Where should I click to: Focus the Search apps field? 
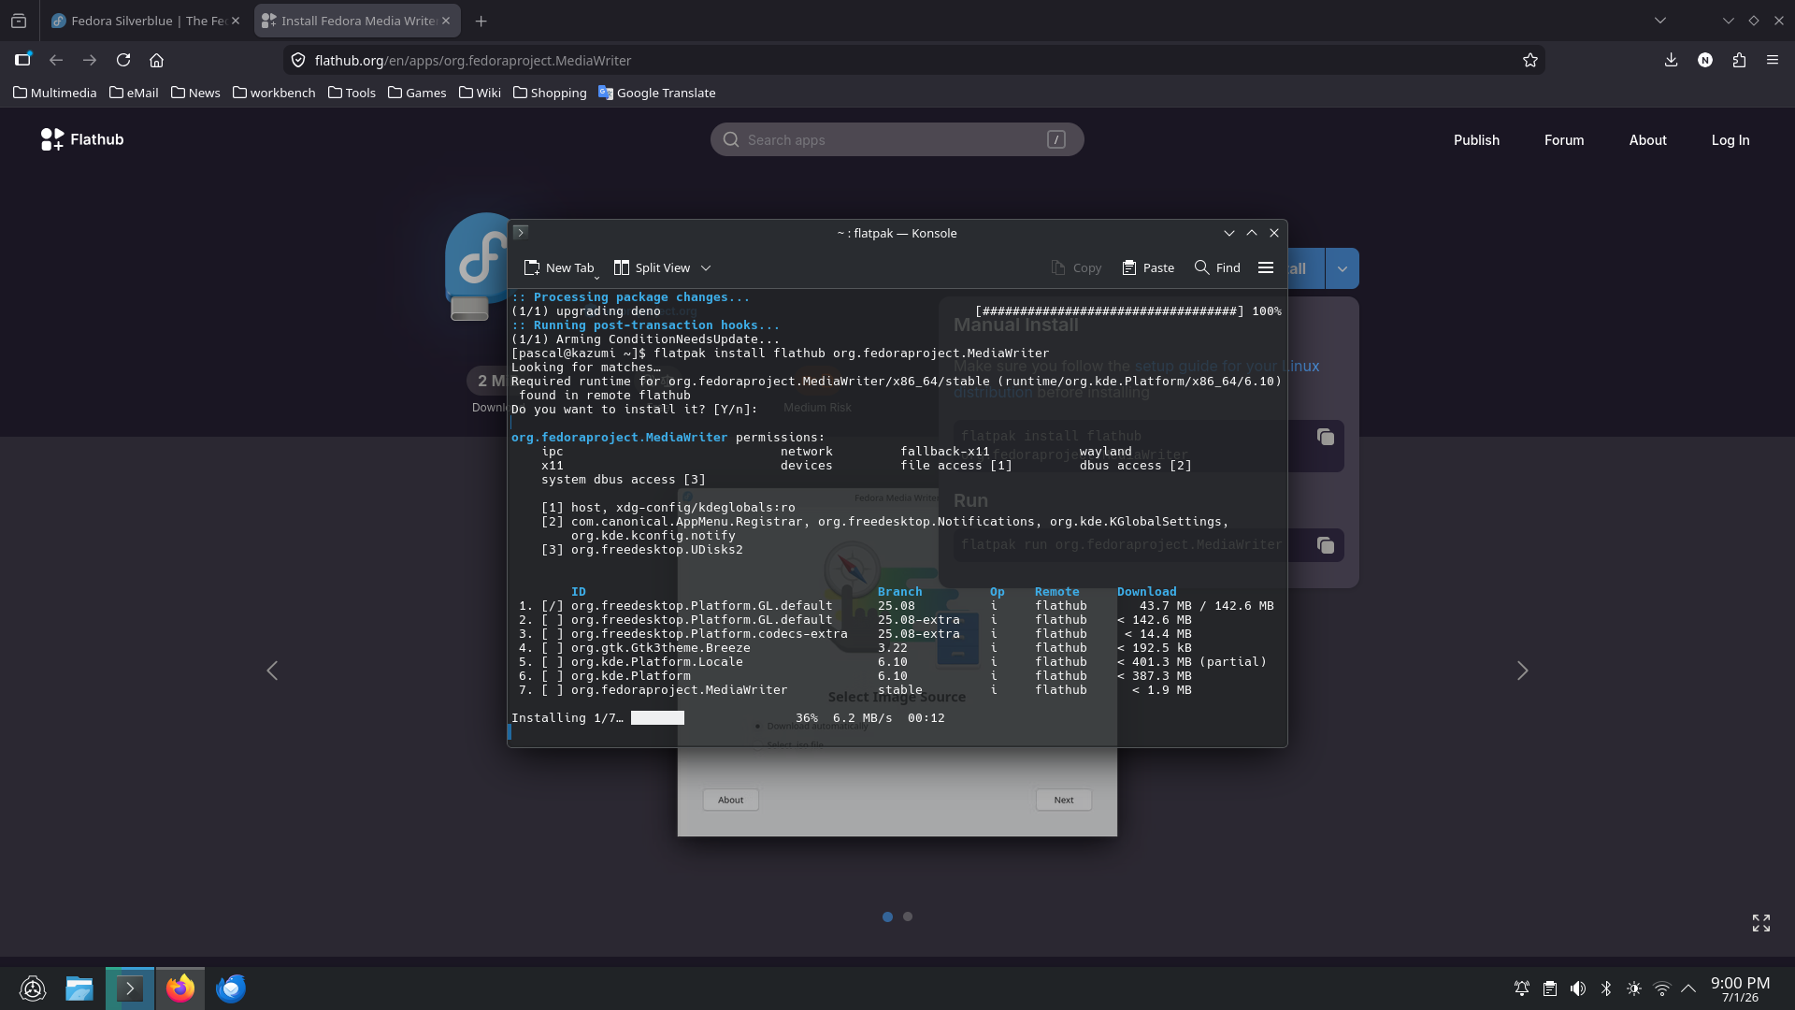click(897, 139)
